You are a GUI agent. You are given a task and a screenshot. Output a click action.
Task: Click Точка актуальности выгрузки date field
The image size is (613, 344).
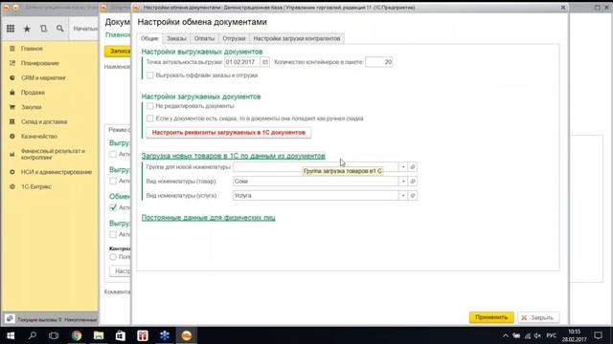(242, 62)
